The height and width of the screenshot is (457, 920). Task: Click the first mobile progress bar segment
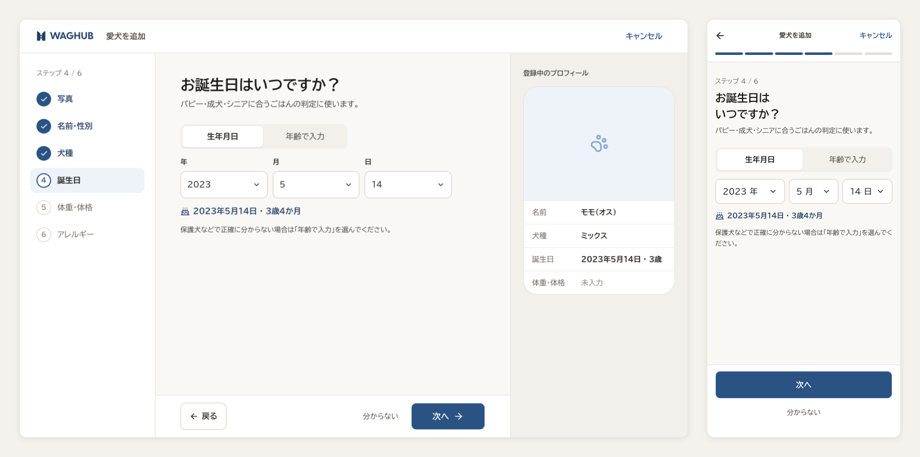(x=729, y=53)
